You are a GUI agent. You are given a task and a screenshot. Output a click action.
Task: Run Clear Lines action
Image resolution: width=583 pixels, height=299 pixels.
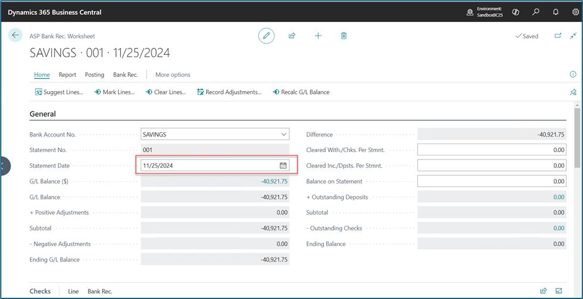166,92
